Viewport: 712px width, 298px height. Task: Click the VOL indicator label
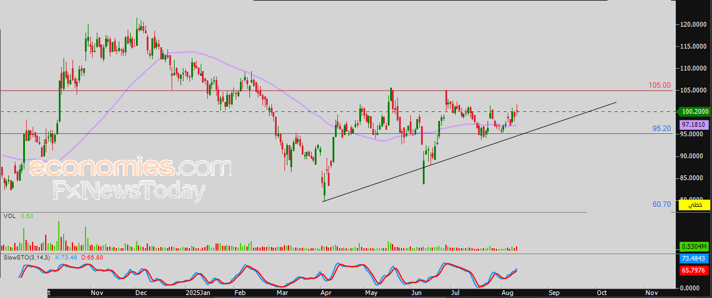click(x=9, y=216)
